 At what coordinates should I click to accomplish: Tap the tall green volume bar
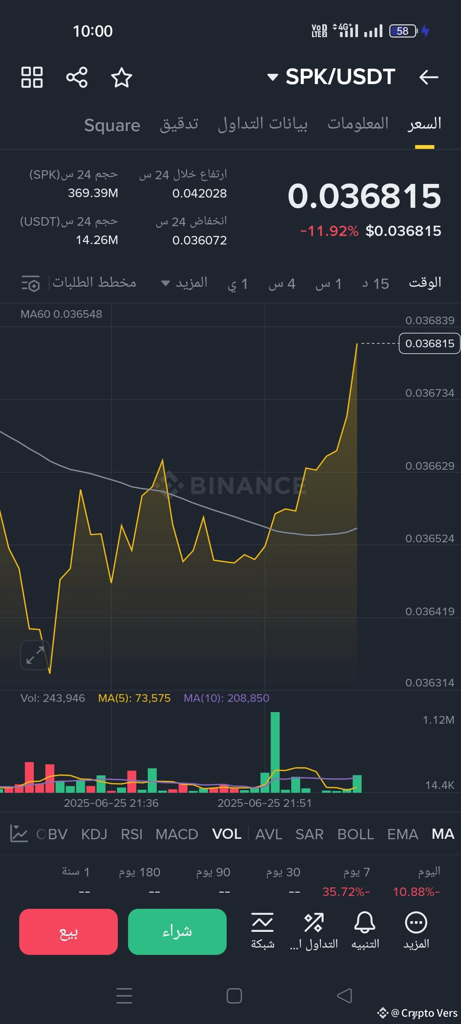click(275, 752)
